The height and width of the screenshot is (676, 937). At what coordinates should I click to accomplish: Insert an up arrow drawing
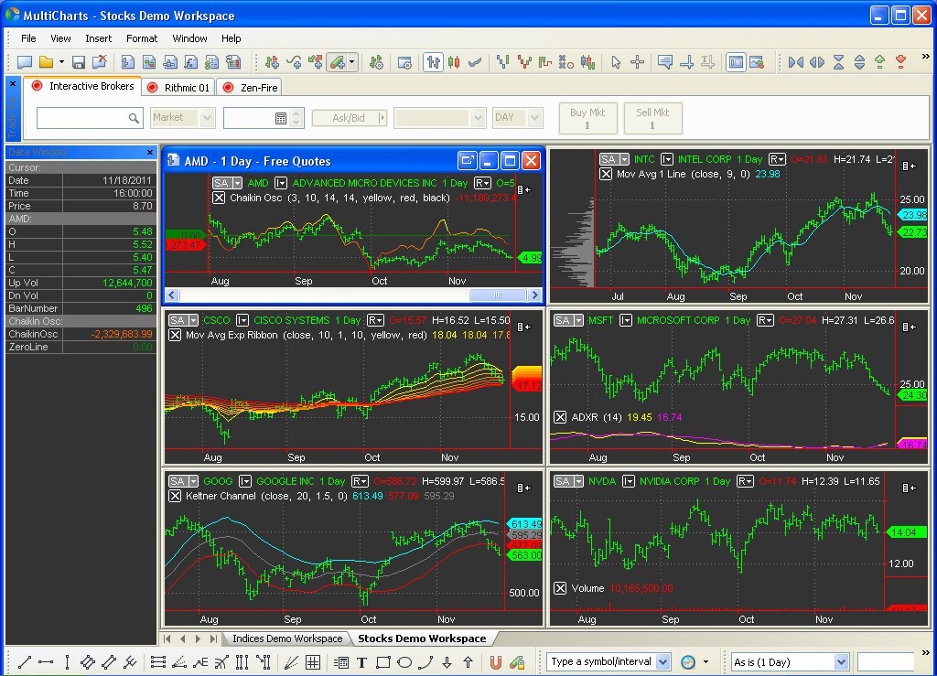(x=468, y=661)
